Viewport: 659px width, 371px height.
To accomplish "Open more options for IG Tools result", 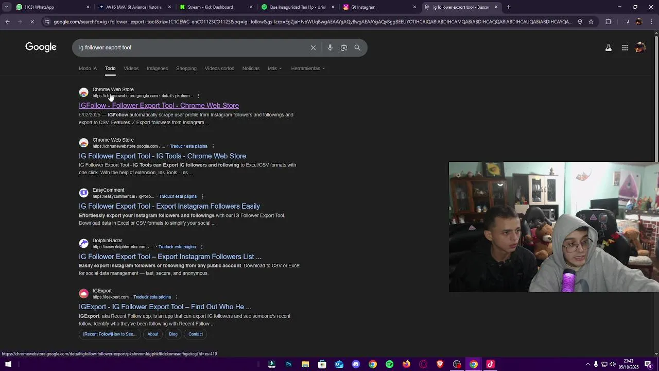I will click(x=213, y=146).
